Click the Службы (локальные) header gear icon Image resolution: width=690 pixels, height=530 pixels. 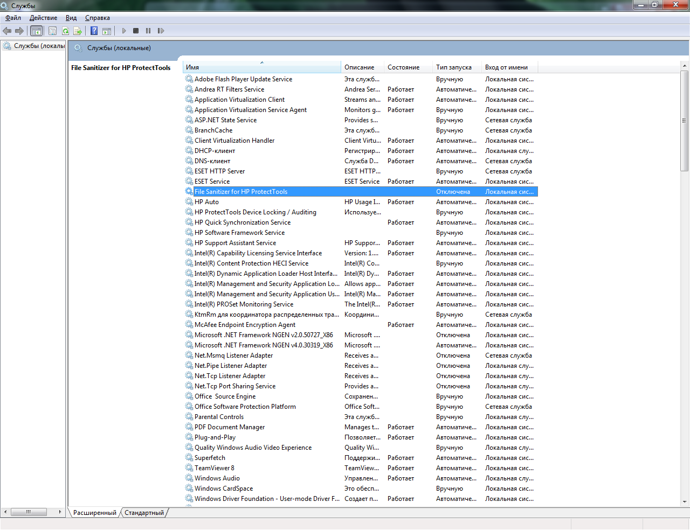pos(78,48)
